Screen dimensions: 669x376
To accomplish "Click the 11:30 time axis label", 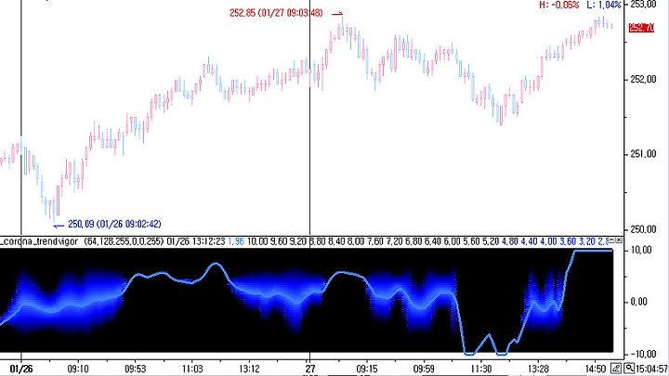I will point(481,369).
